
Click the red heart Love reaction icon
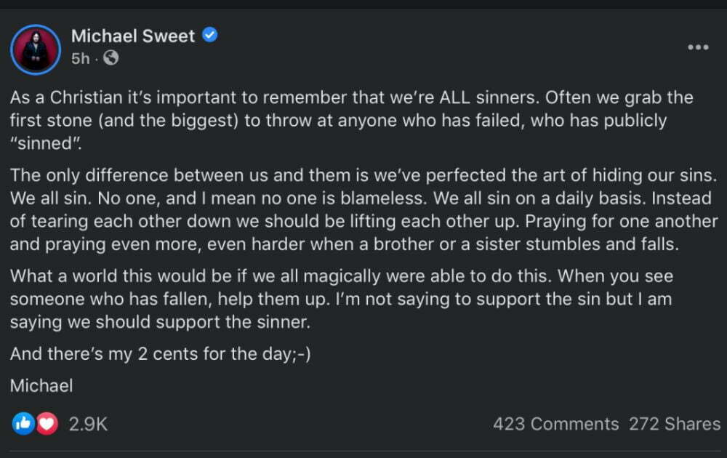click(x=47, y=423)
